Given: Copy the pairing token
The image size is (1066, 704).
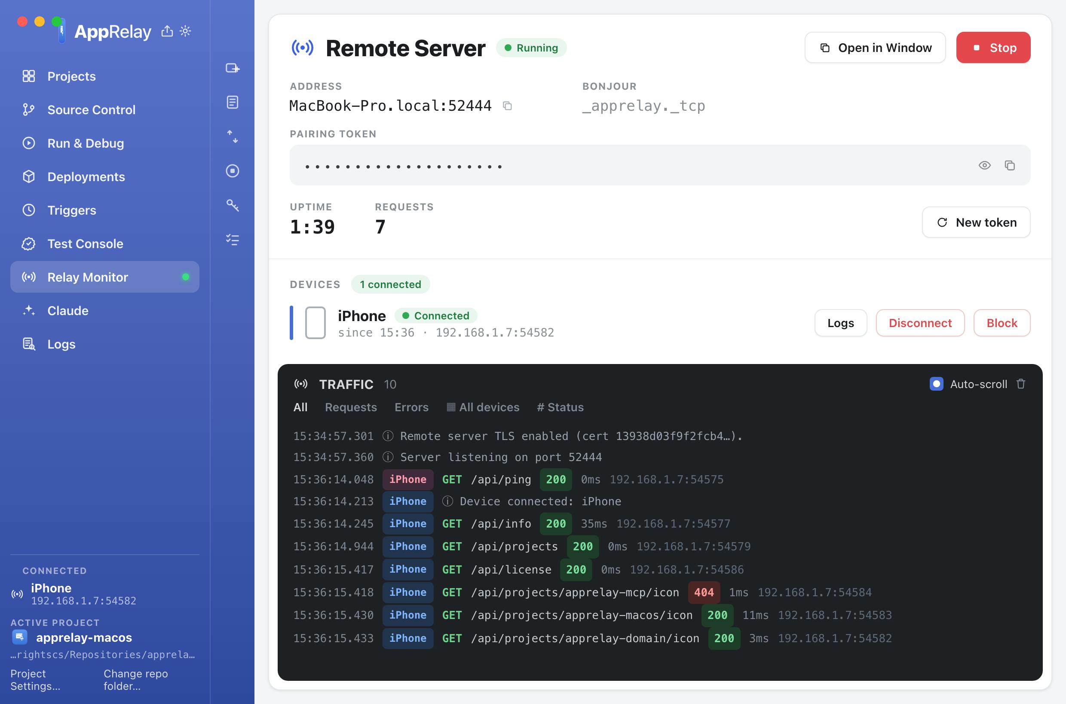Looking at the screenshot, I should click(1010, 165).
